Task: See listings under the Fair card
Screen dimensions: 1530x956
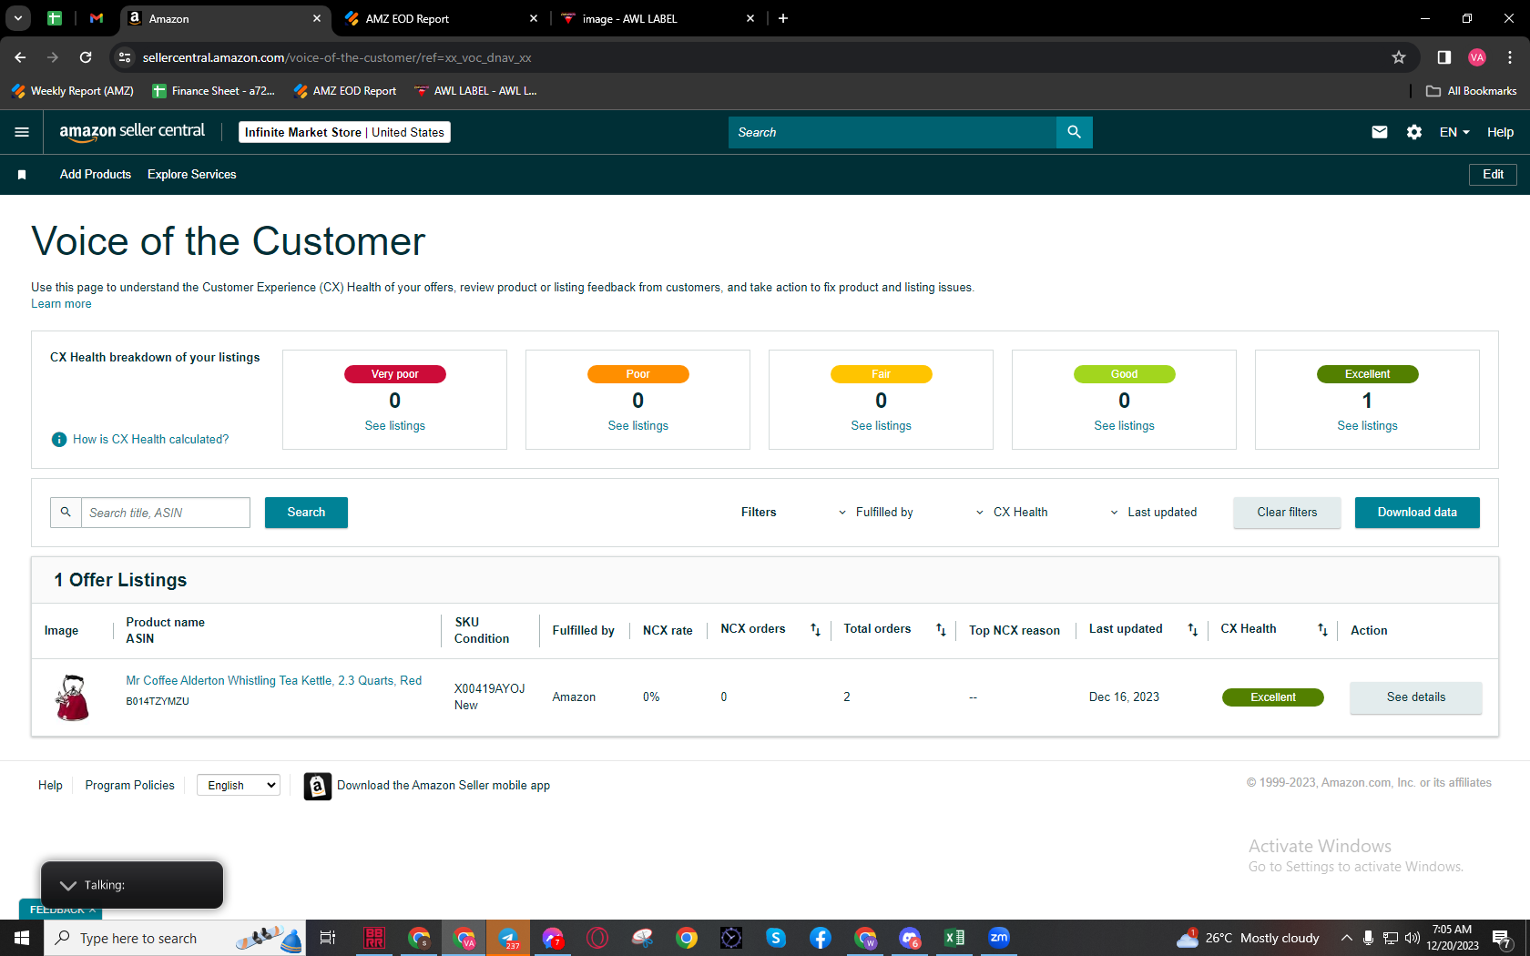Action: point(881,426)
